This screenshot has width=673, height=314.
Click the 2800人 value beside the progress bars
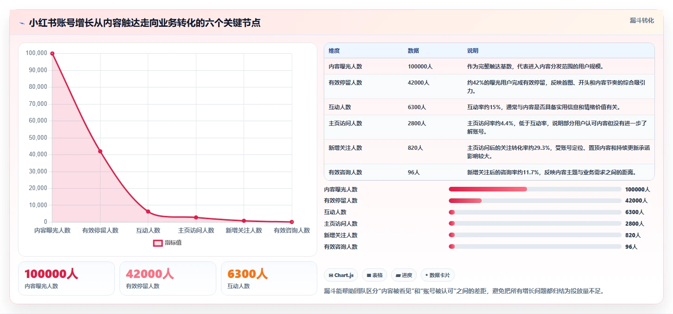(x=635, y=224)
